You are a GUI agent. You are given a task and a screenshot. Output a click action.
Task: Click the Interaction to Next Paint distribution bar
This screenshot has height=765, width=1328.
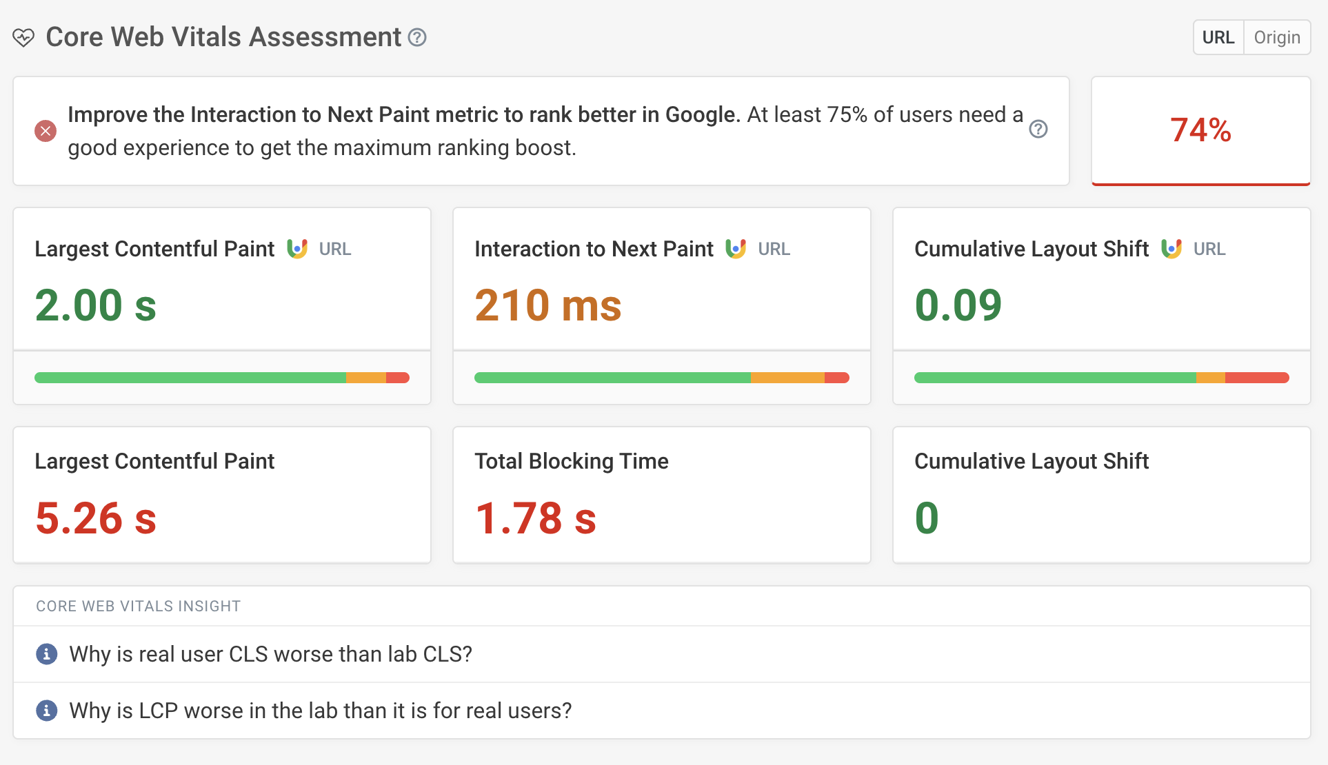pyautogui.click(x=662, y=378)
